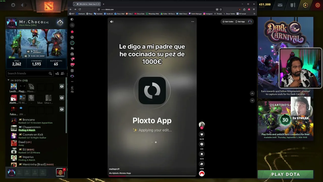323x182 pixels.
Task: Open the Mr.Choco profile question-mark badge
Action: 60,23
